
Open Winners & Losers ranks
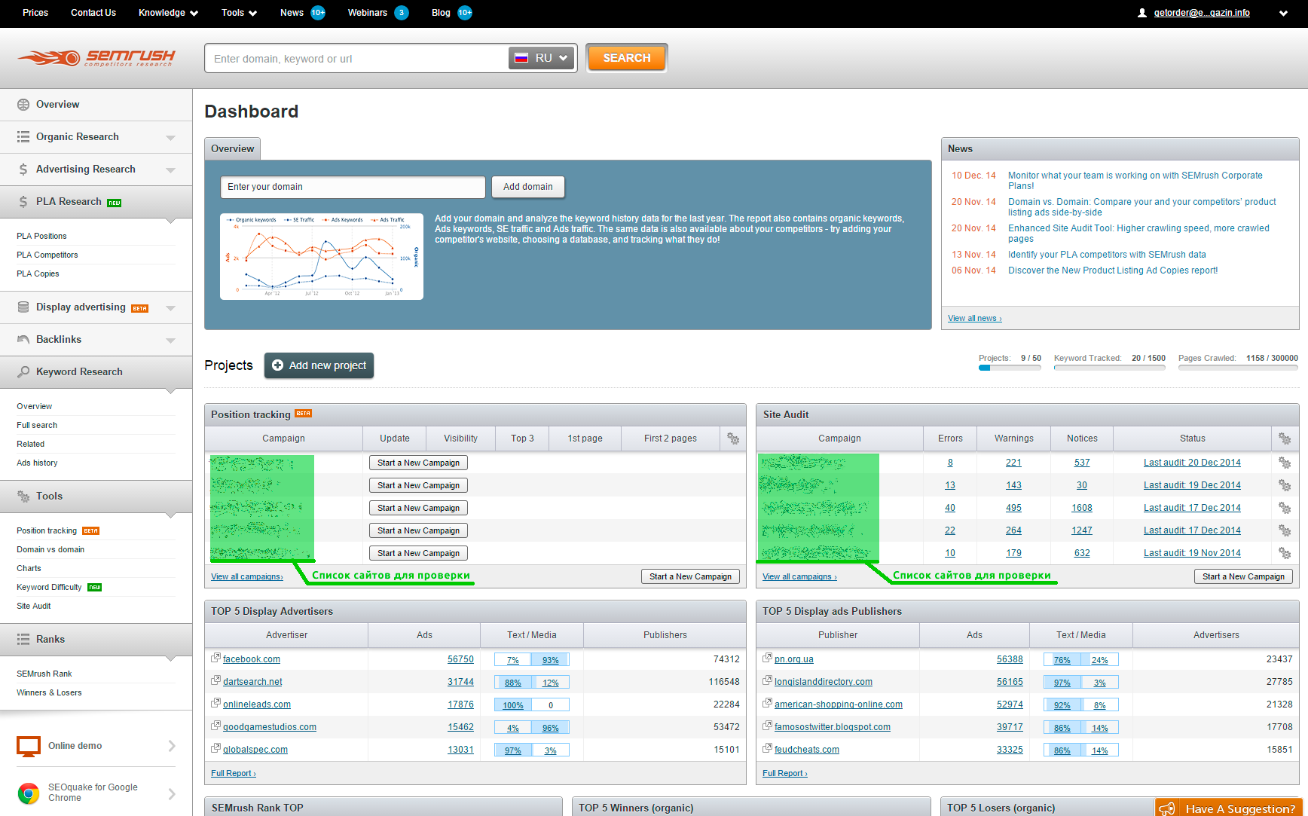point(49,692)
